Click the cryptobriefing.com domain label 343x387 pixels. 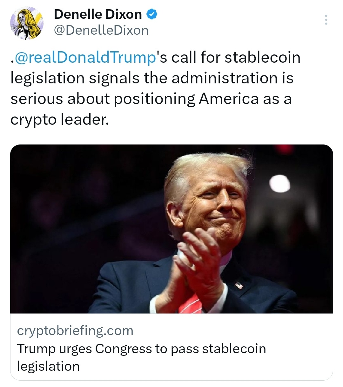pyautogui.click(x=75, y=331)
